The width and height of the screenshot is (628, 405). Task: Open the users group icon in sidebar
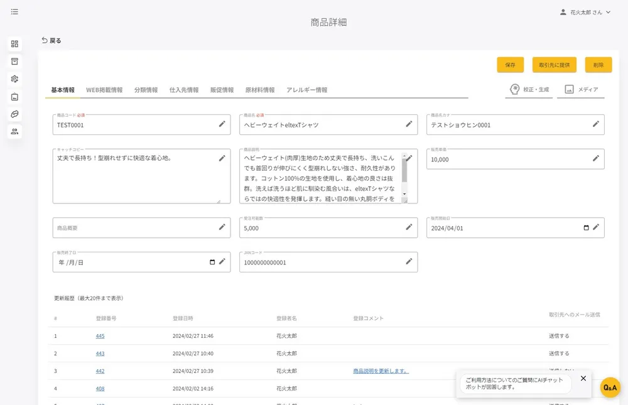click(14, 131)
